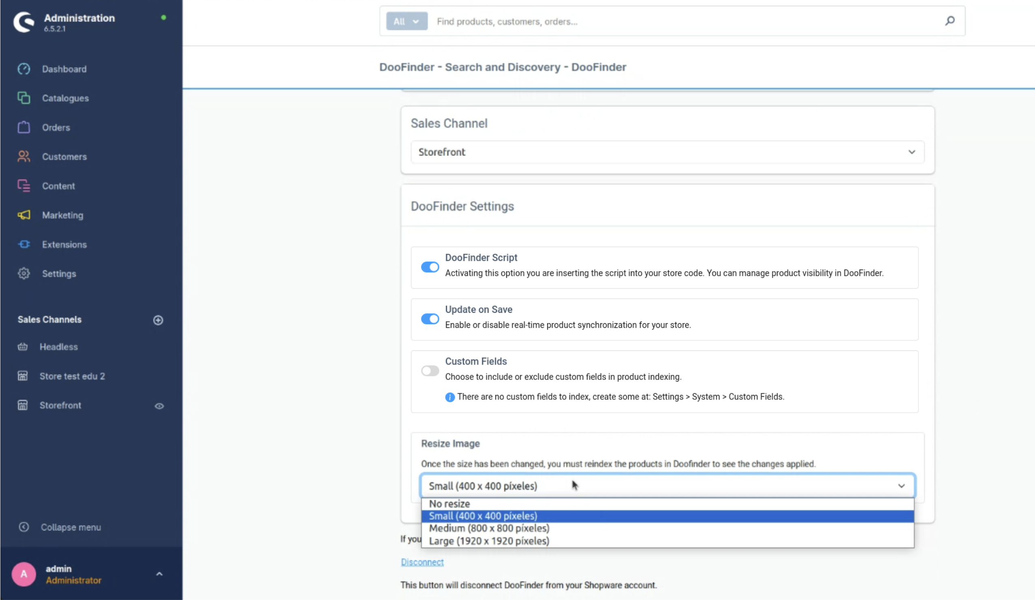Open the Settings menu entry
Image resolution: width=1035 pixels, height=600 pixels.
pos(59,273)
